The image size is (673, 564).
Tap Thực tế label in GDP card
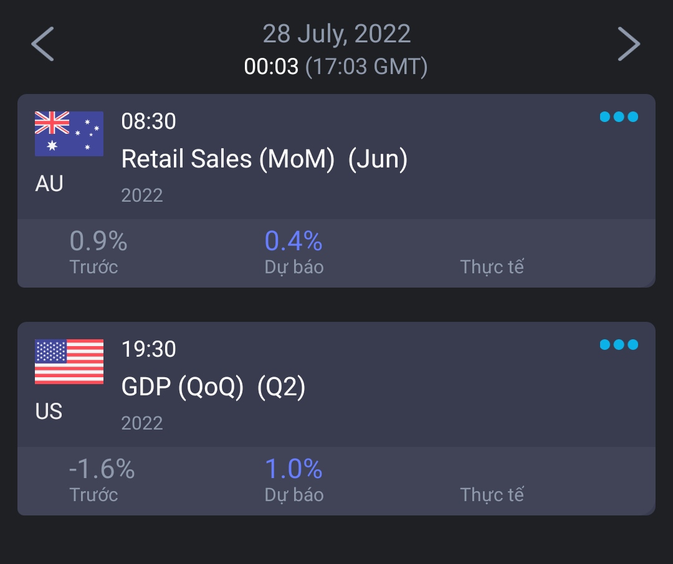pyautogui.click(x=492, y=495)
